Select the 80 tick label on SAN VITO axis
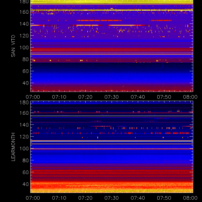The height and width of the screenshot is (202, 202). coord(26,59)
